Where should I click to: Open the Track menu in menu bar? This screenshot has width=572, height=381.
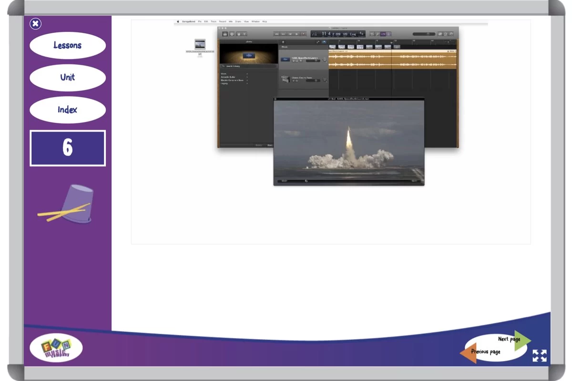point(213,21)
